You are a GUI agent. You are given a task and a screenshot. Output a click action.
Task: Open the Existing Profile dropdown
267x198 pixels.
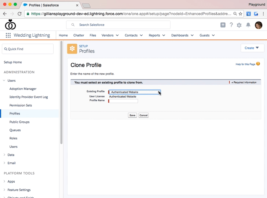pyautogui.click(x=135, y=92)
